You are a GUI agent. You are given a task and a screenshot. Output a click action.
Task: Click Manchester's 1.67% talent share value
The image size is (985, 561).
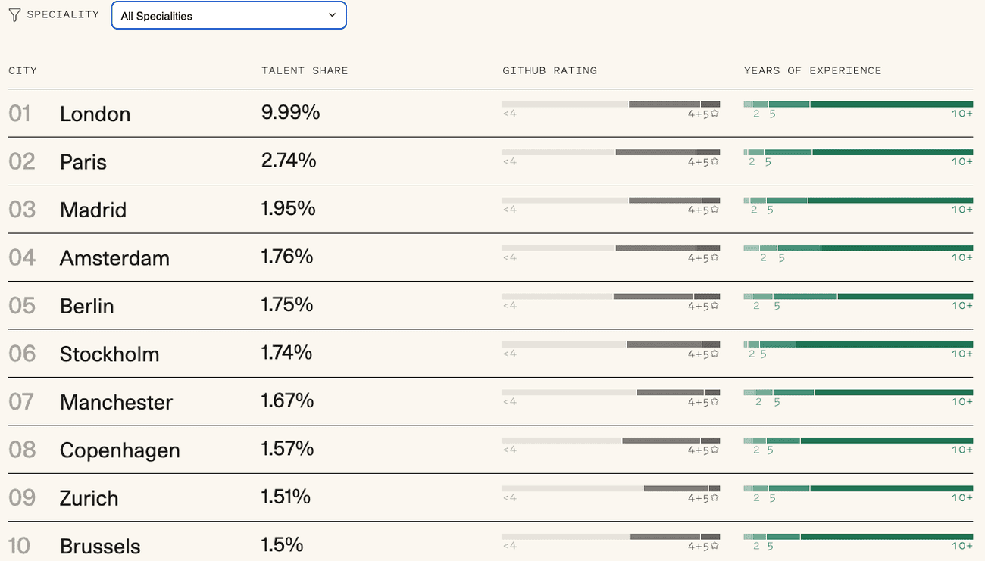click(287, 400)
